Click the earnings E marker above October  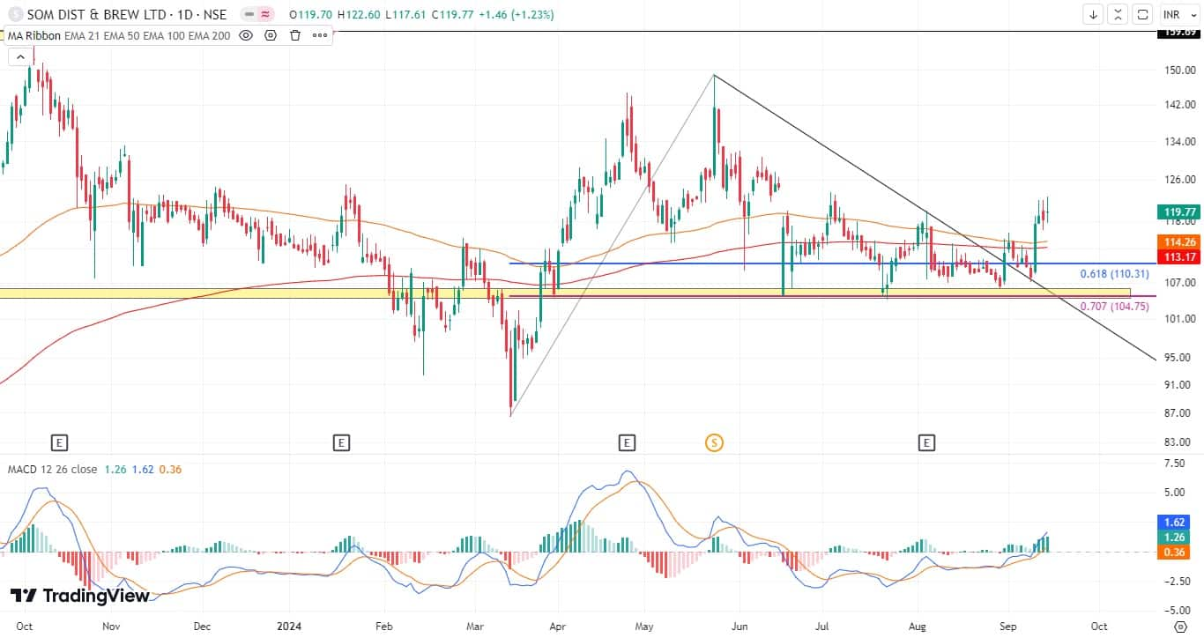point(60,442)
